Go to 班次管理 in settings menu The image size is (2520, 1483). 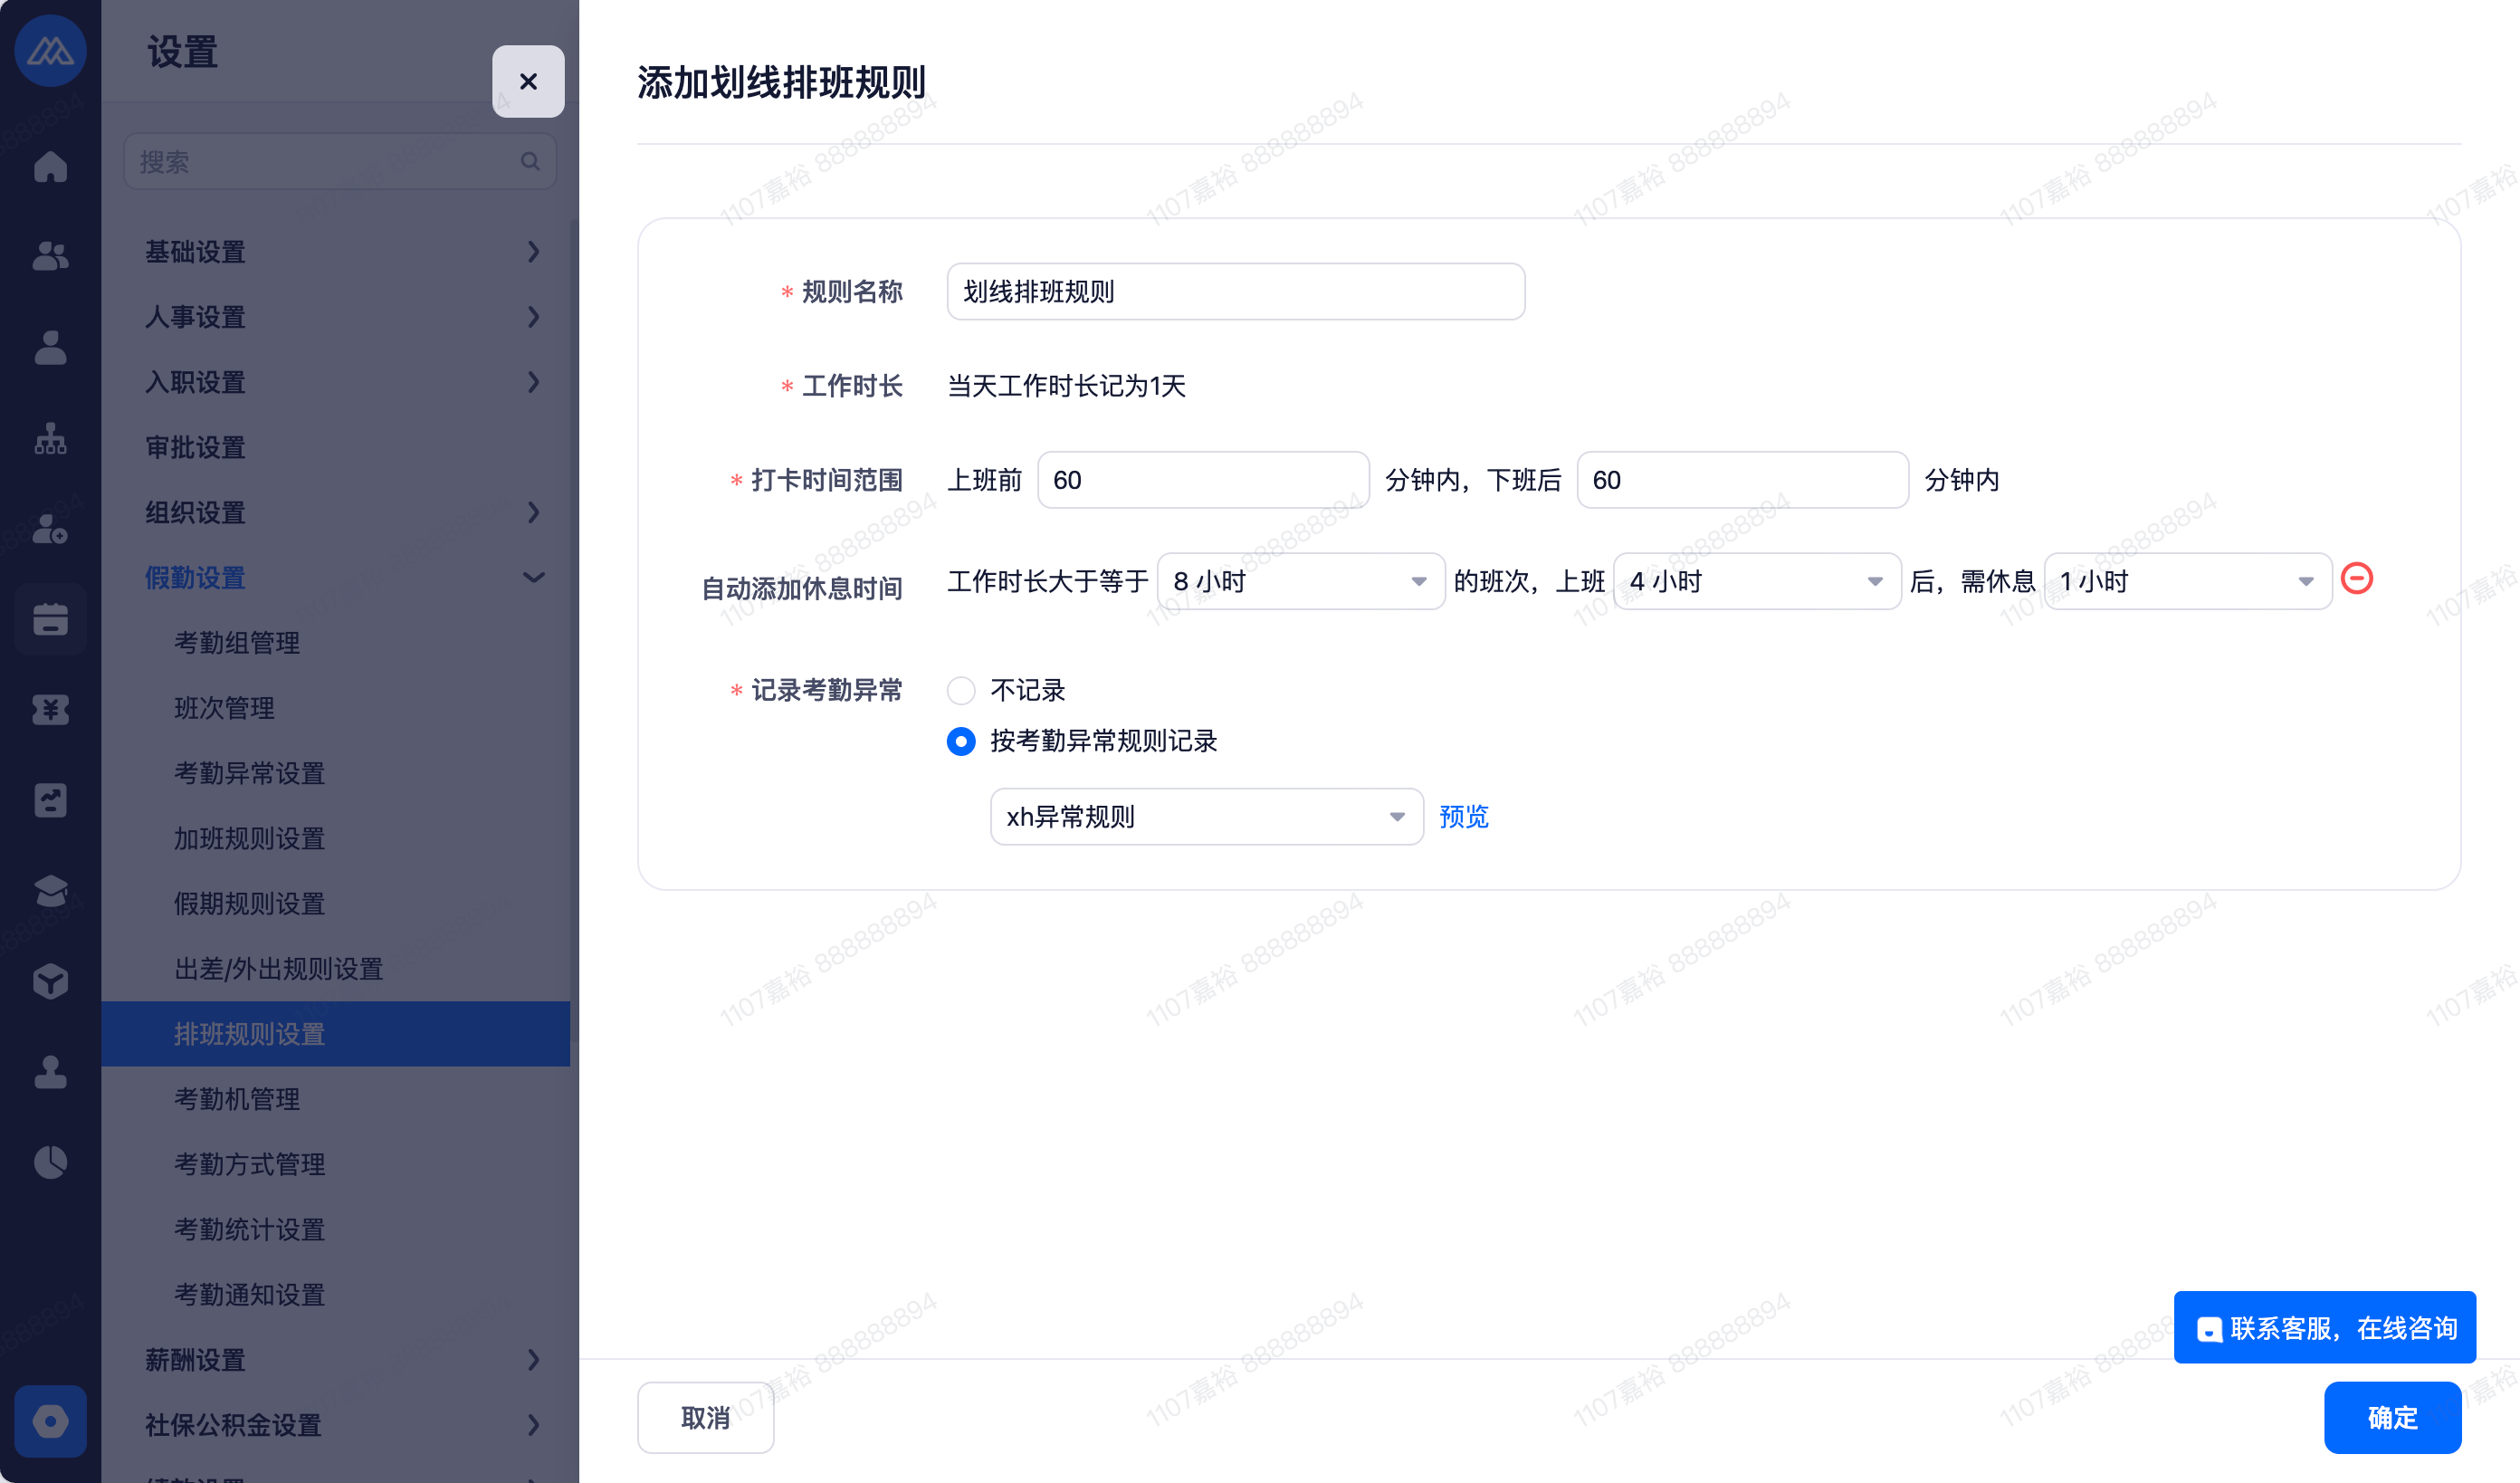pos(224,708)
